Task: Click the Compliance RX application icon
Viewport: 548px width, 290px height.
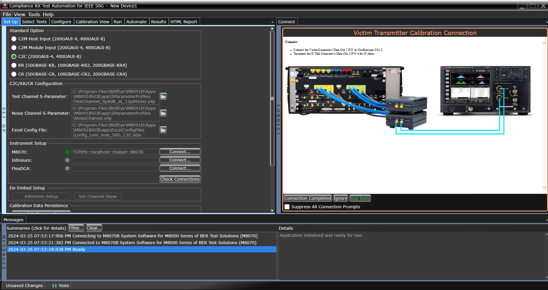Action: click(x=4, y=6)
